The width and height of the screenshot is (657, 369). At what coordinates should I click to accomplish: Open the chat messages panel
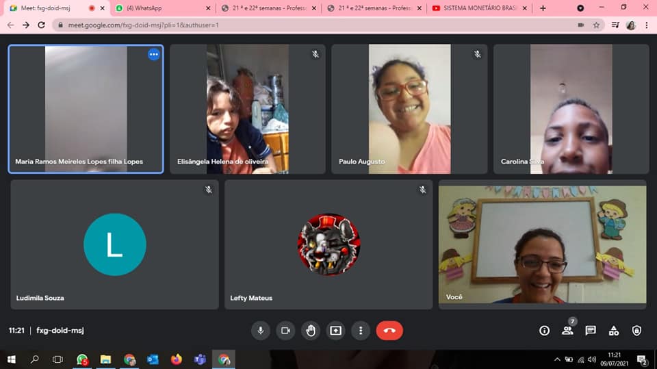click(x=591, y=331)
